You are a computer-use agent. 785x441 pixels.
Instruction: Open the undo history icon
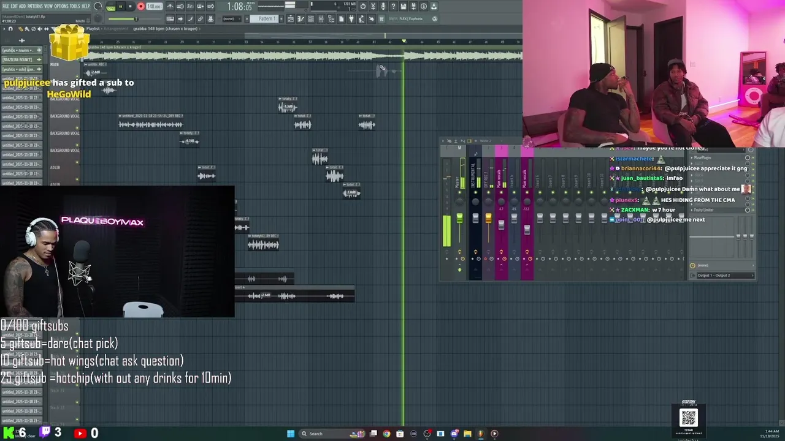(363, 6)
